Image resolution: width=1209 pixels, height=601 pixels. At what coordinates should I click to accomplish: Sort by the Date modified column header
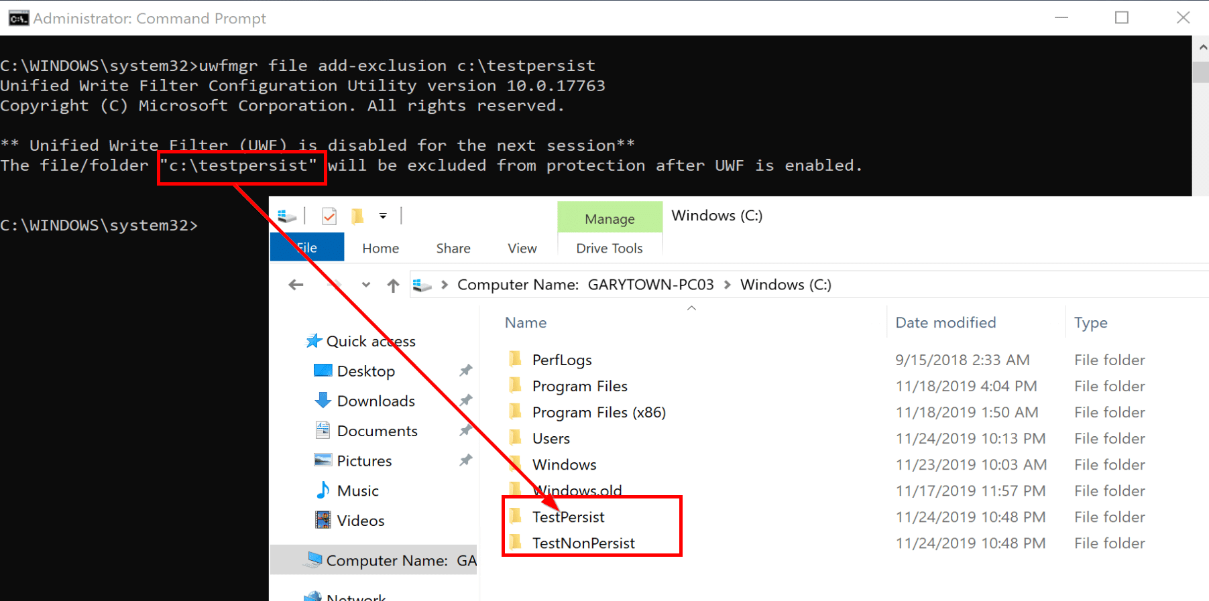click(945, 322)
